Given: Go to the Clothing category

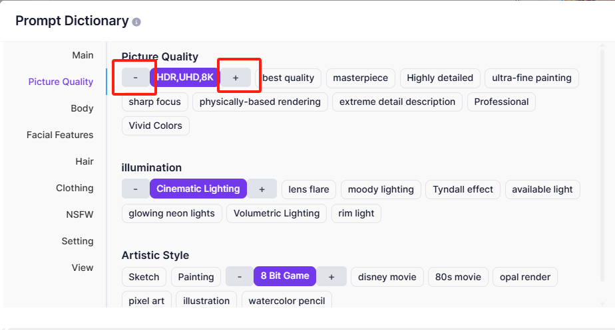Looking at the screenshot, I should (x=75, y=188).
